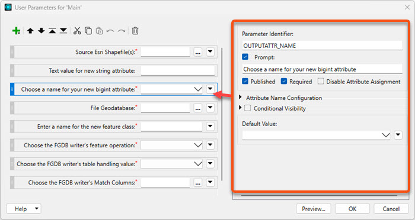Open FGDB writer's table handling combo box
415x220 pixels.
pos(171,164)
